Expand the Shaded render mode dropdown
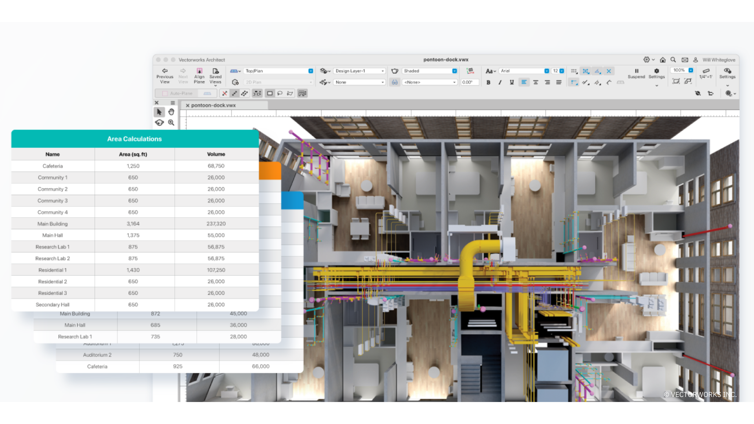 point(430,71)
